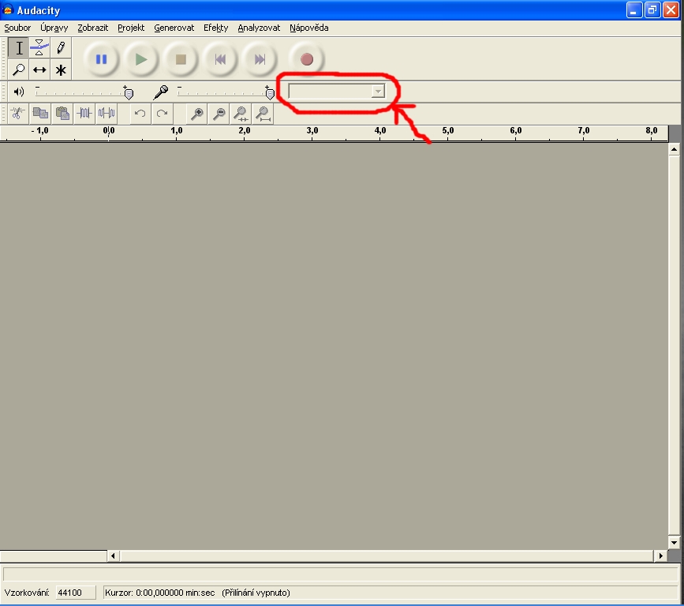This screenshot has height=606, width=684.
Task: Click vertical scrollbar down arrow
Action: pos(674,543)
